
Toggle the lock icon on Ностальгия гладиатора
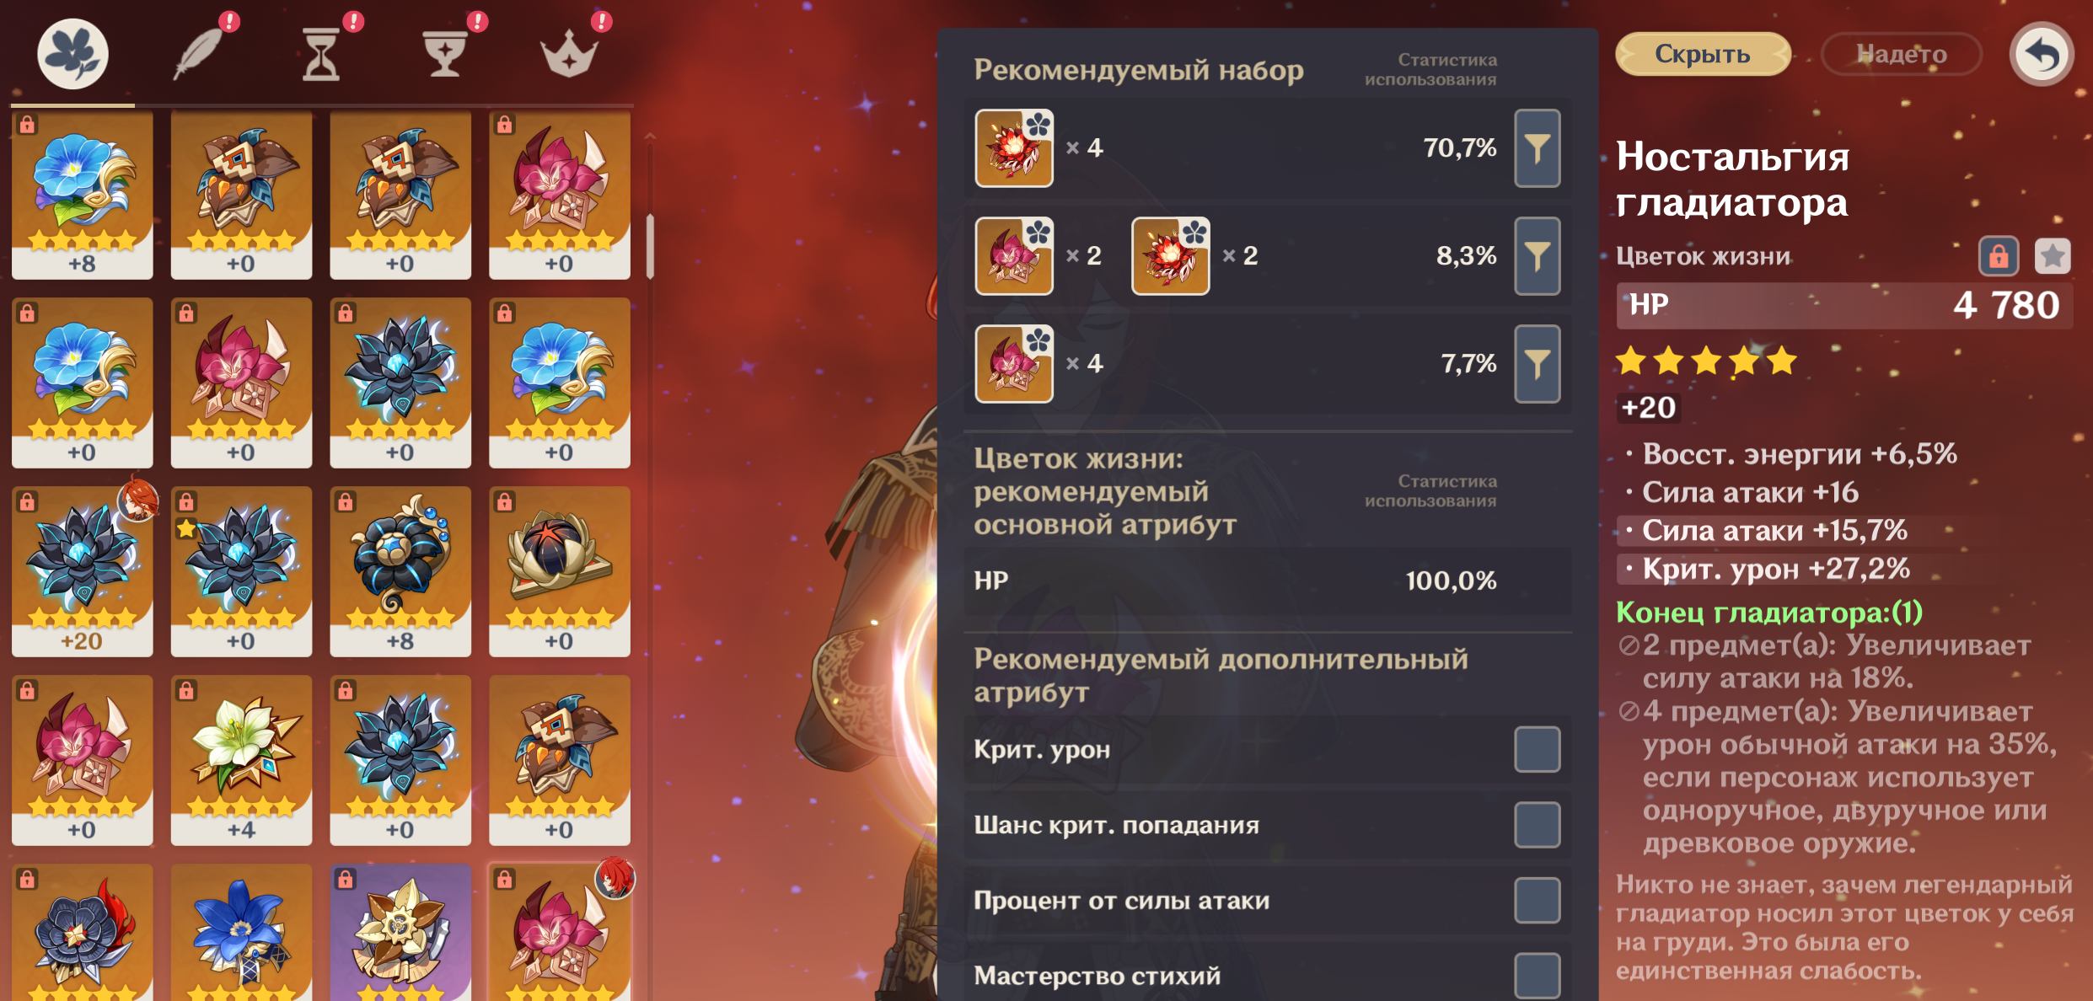(1999, 256)
